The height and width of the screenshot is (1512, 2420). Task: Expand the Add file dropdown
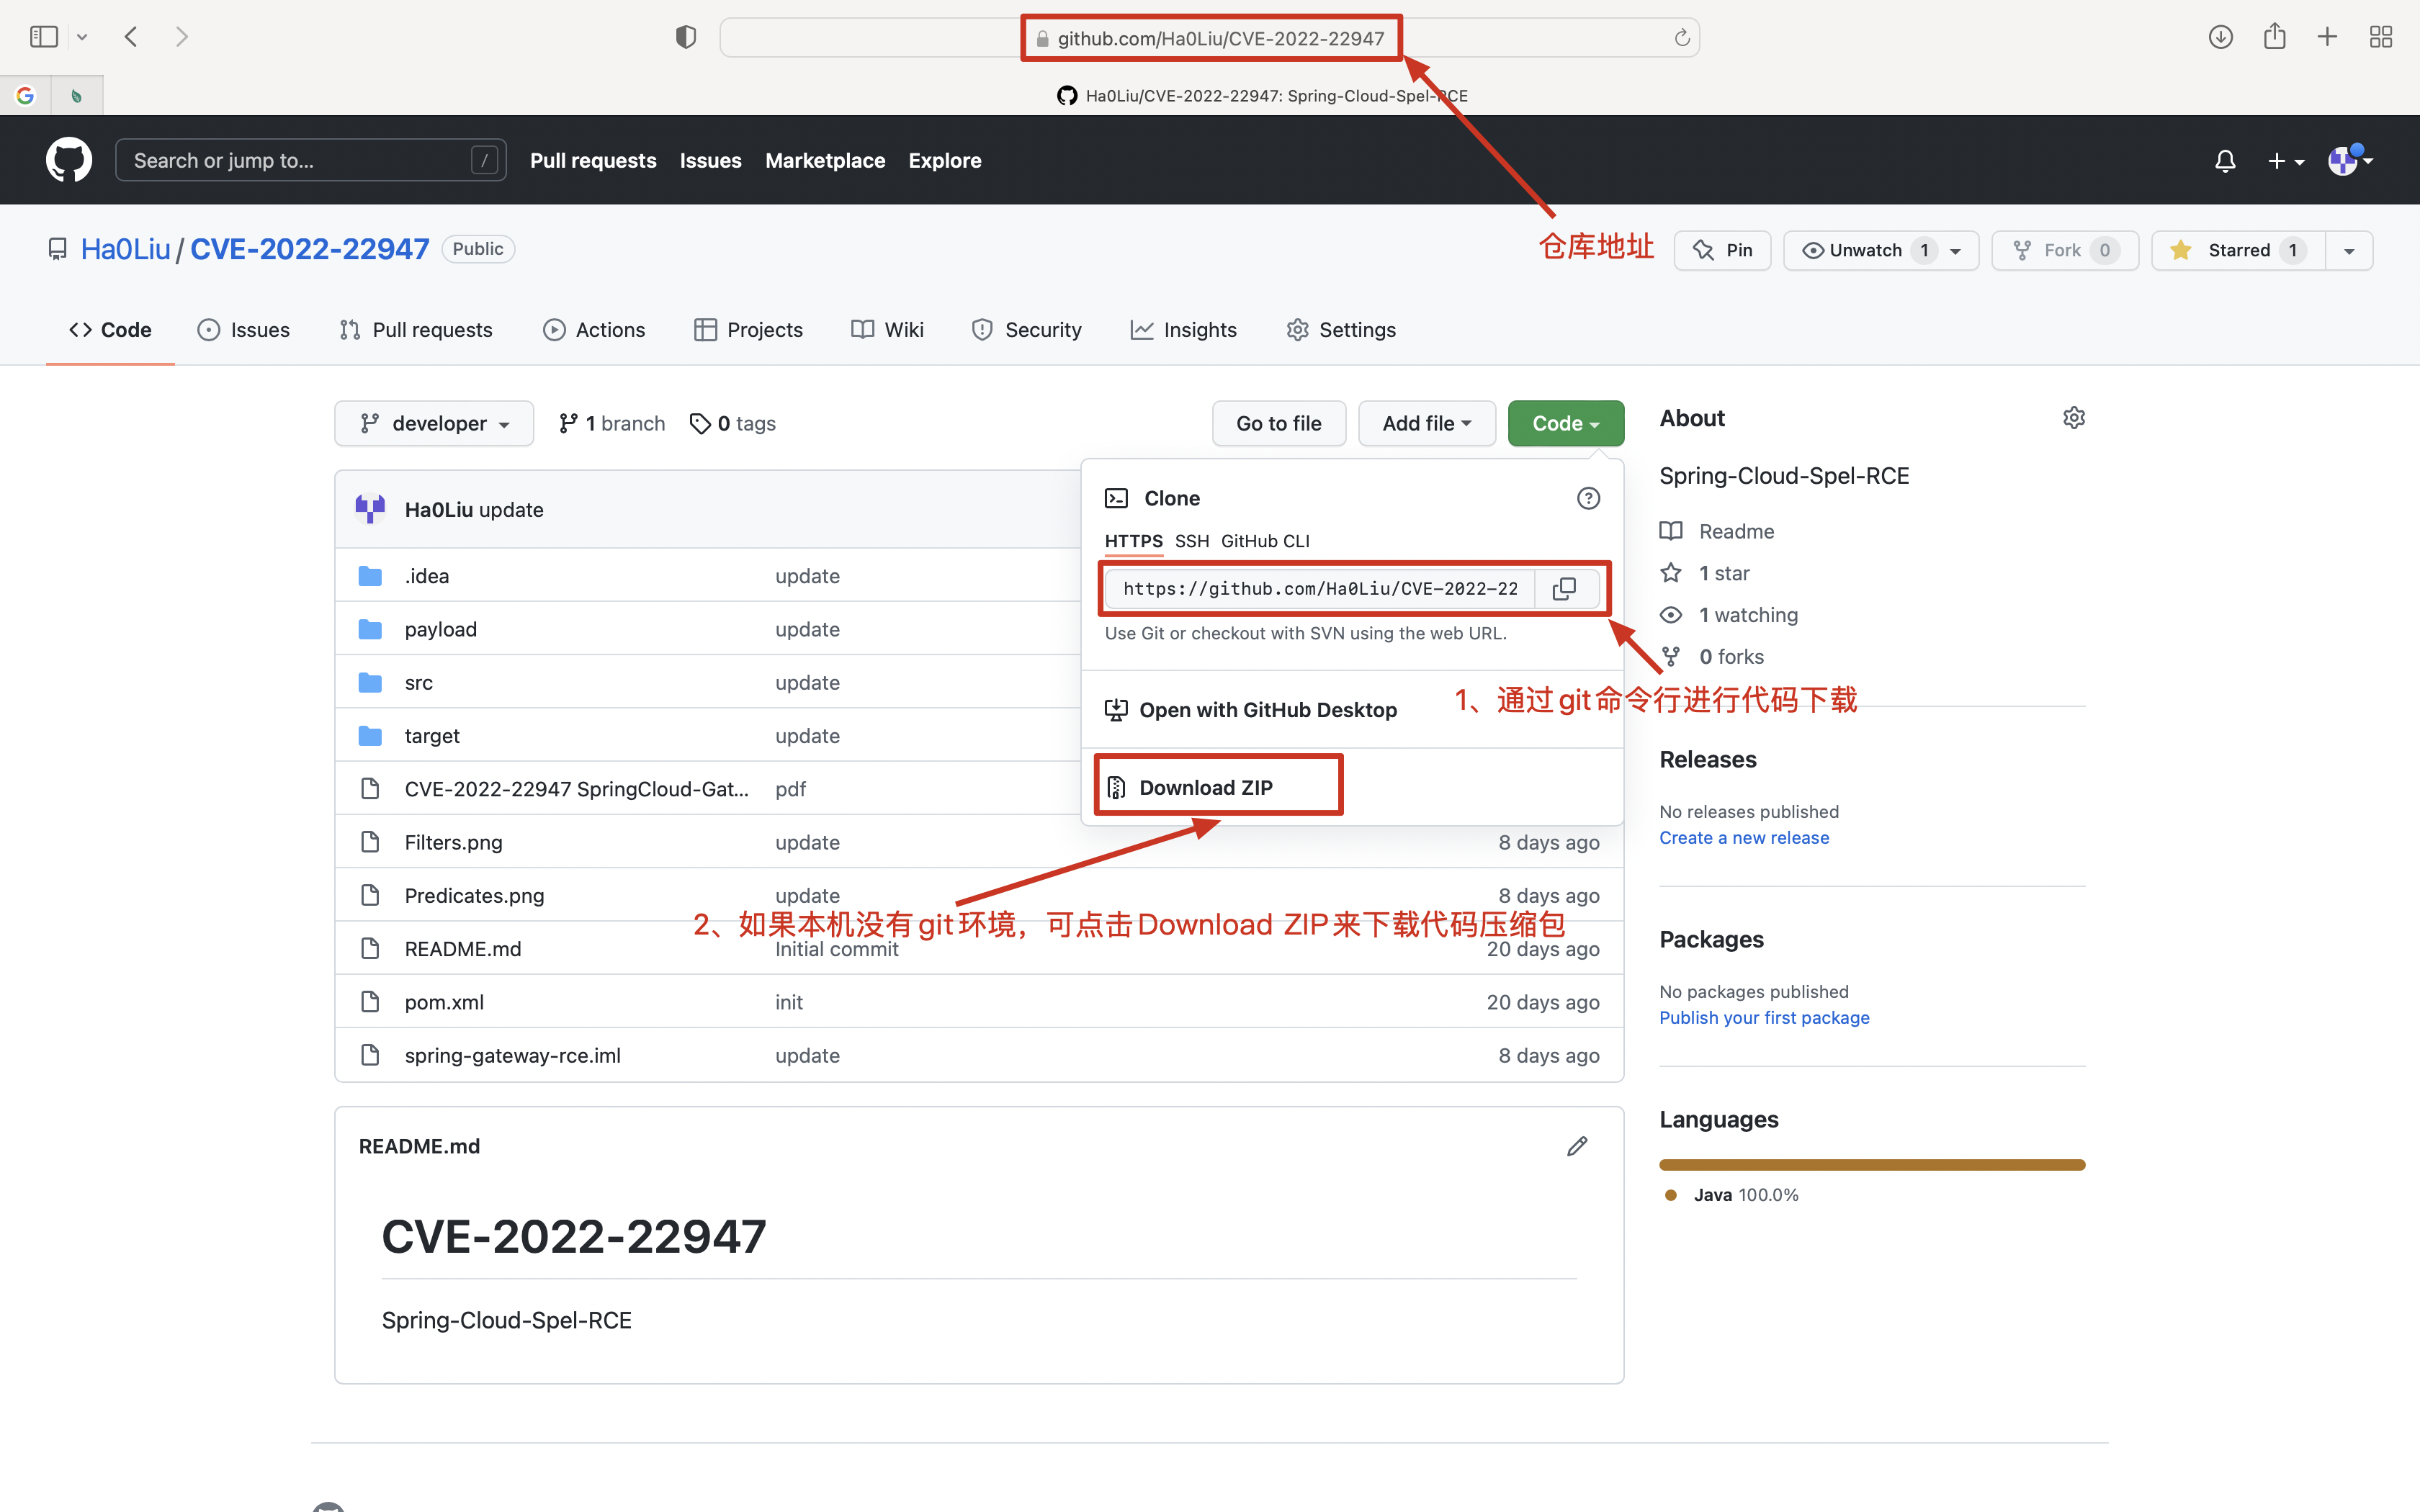[1426, 424]
